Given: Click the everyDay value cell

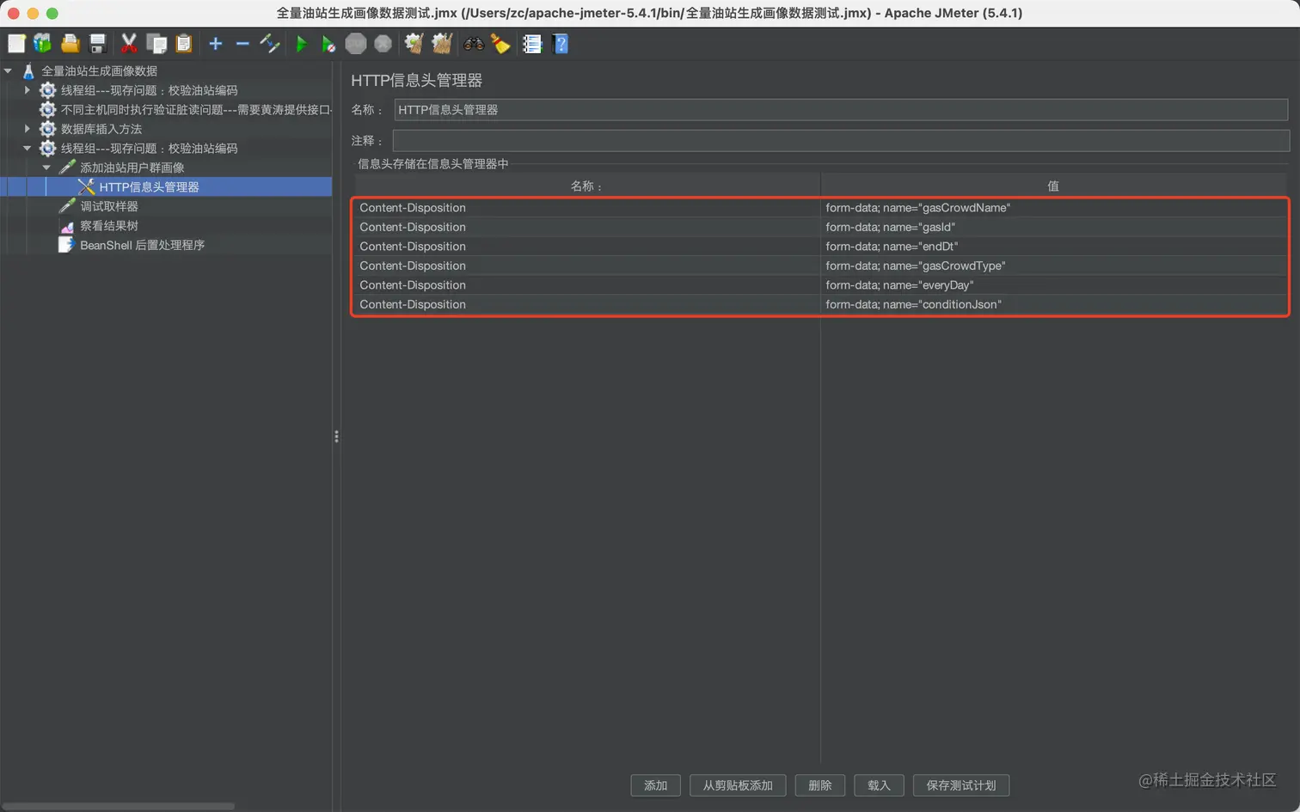Looking at the screenshot, I should click(1054, 285).
